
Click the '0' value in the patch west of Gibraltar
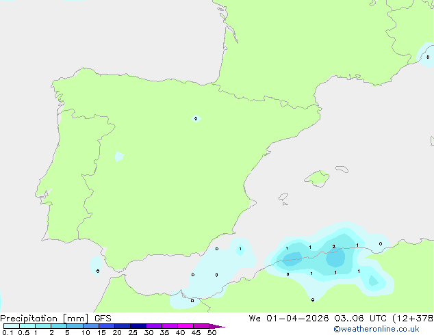point(98,271)
